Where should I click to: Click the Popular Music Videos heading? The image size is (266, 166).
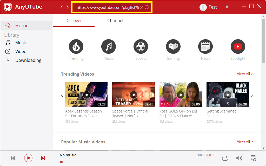point(83,142)
